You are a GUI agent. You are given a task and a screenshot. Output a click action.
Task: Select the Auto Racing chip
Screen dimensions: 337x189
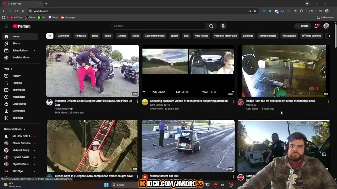pos(201,36)
